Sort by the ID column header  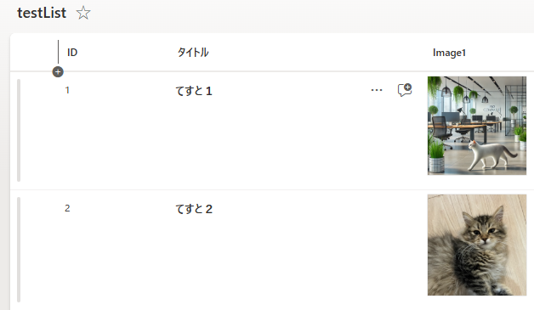(72, 53)
